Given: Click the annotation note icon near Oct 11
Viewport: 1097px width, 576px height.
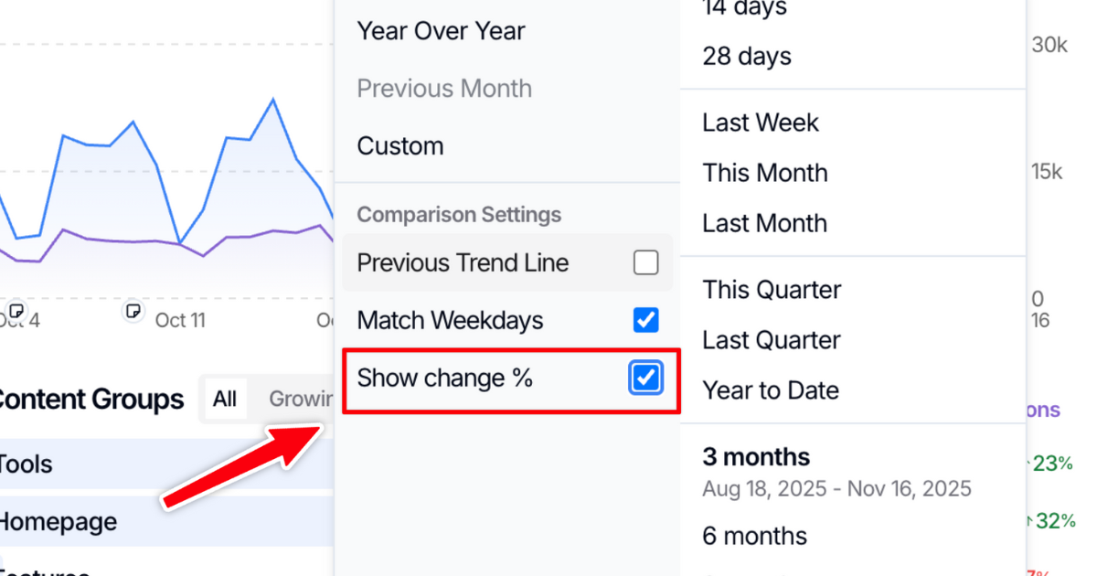Looking at the screenshot, I should [x=133, y=311].
